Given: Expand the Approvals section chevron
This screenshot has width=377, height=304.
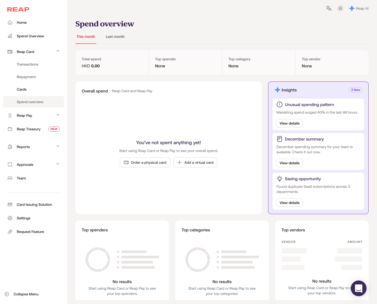Looking at the screenshot, I should point(58,164).
